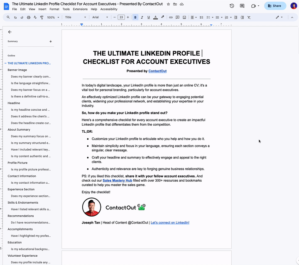299x265 pixels.
Task: Open the Arial font dropdown
Action: (100, 17)
